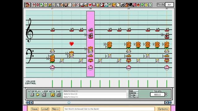Step back one measure with left arrow
Image resolution: width=198 pixels, height=111 pixels.
click(32, 103)
